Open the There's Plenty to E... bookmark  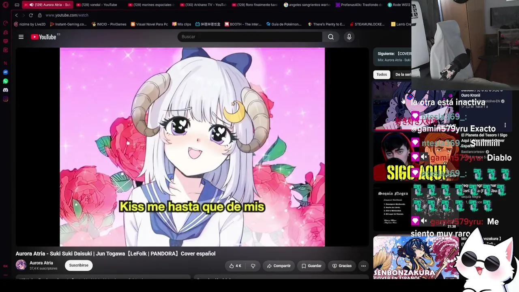tap(326, 24)
